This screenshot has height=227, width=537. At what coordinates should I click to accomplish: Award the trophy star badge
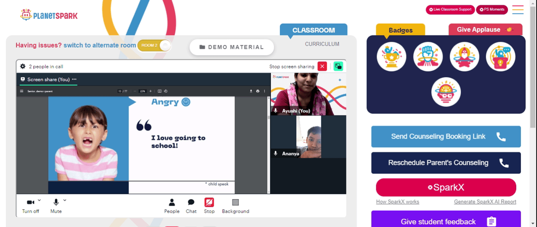click(x=391, y=56)
